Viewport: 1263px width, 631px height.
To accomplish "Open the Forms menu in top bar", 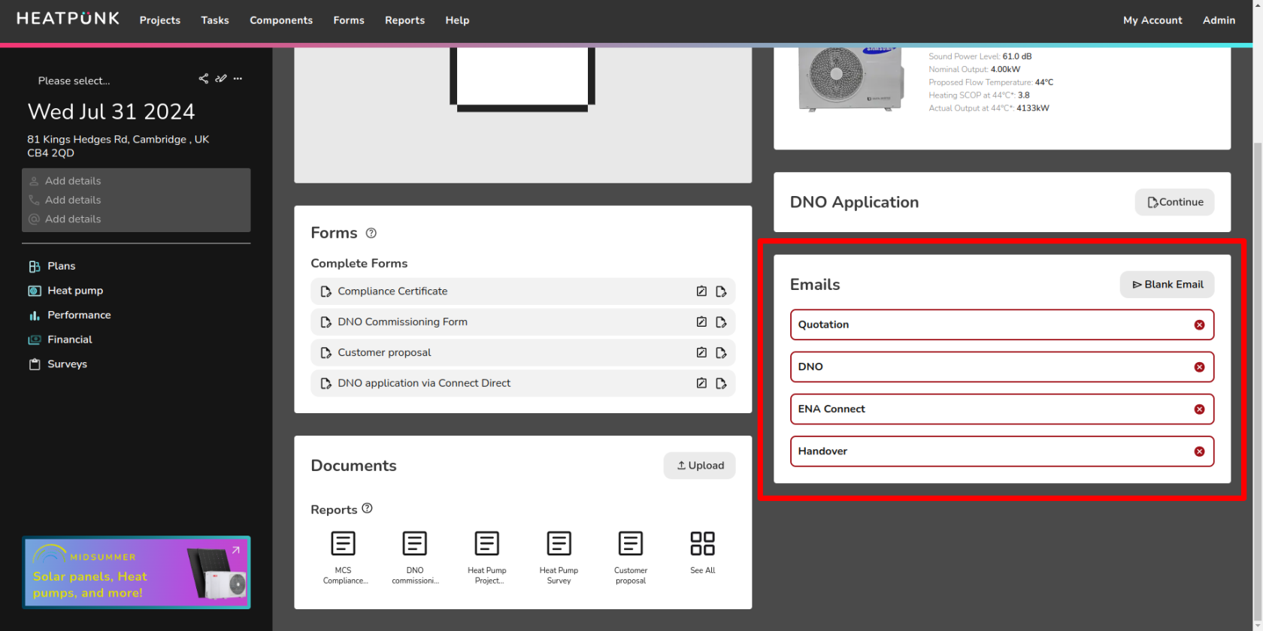I will (349, 20).
